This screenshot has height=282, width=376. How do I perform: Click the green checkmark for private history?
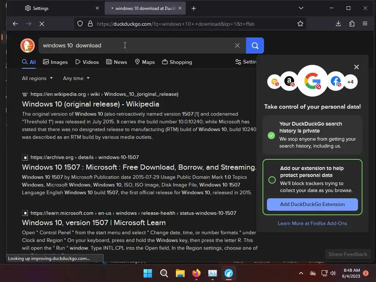point(271,135)
